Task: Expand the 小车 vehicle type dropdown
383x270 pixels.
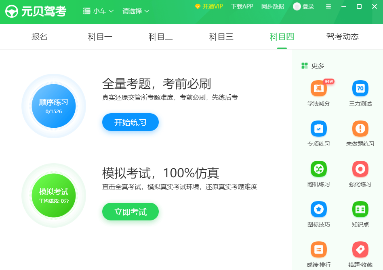Action: [x=99, y=11]
